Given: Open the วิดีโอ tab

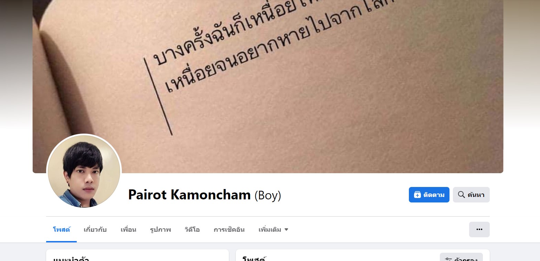Looking at the screenshot, I should pyautogui.click(x=192, y=229).
